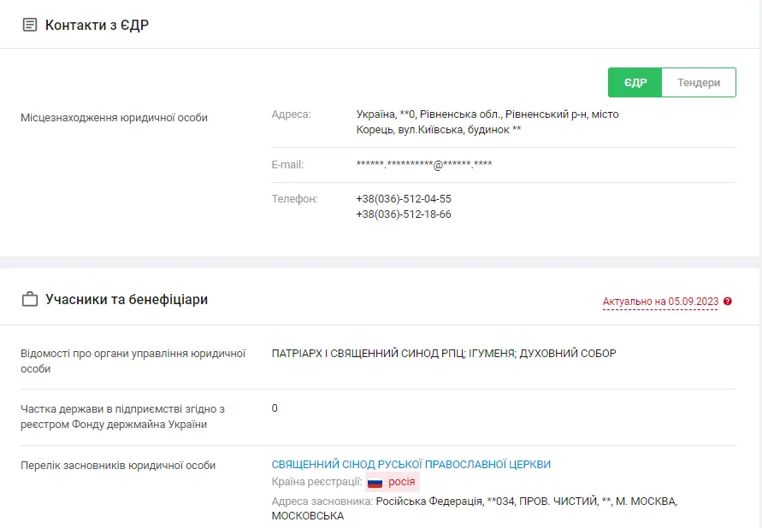This screenshot has height=528, width=762.
Task: Click the Russian flag icon
Action: (x=375, y=483)
